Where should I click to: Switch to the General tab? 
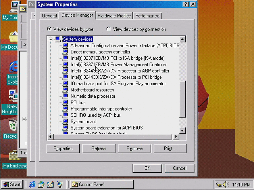49,16
